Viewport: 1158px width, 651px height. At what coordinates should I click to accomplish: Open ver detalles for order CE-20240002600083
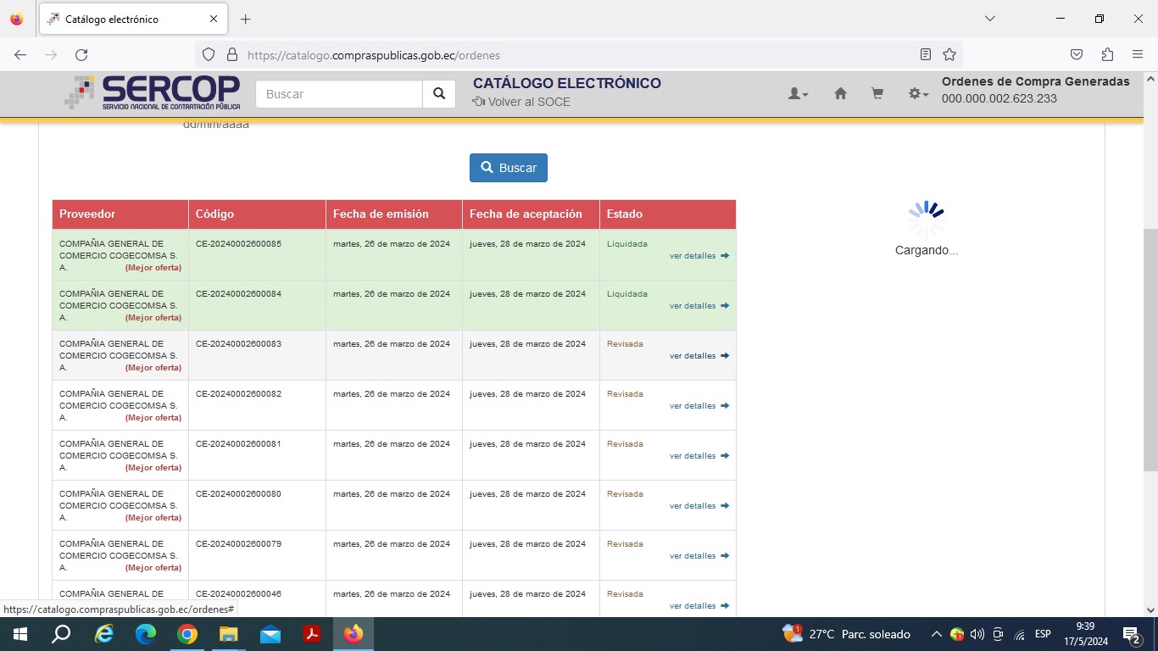[693, 356]
